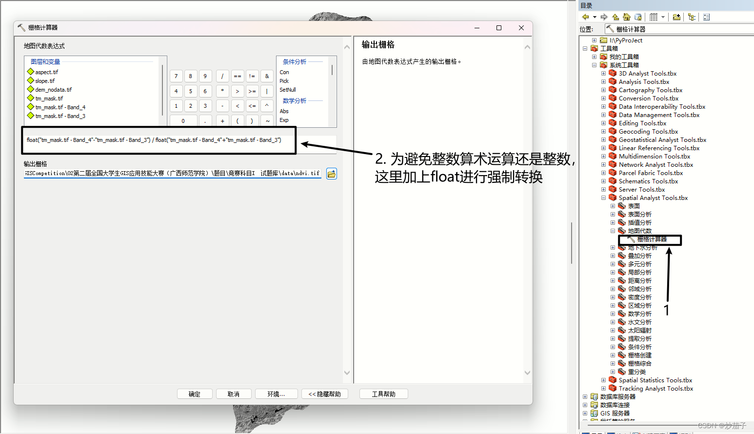Click << 隐藏帮助 hide help button
Viewport: 754px width, 434px height.
[325, 394]
